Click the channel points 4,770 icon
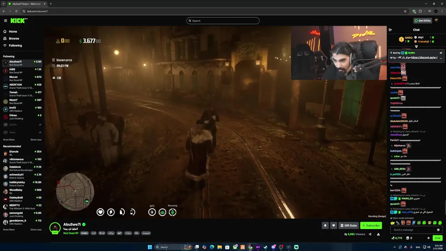The image size is (446, 251). coord(393,238)
